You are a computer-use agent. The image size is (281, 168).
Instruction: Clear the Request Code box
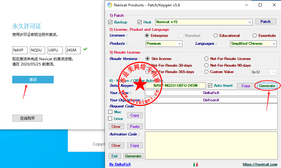116,127
